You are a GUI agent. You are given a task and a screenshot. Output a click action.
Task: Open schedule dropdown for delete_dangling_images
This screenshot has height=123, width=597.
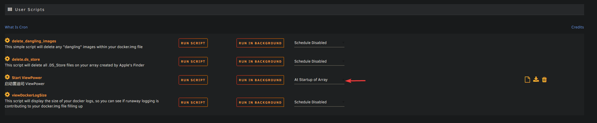[319, 43]
